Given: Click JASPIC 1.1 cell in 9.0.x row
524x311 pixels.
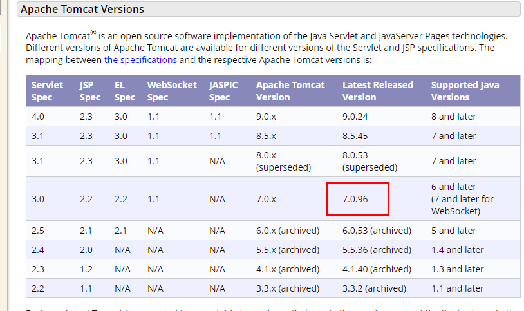Looking at the screenshot, I should 215,117.
